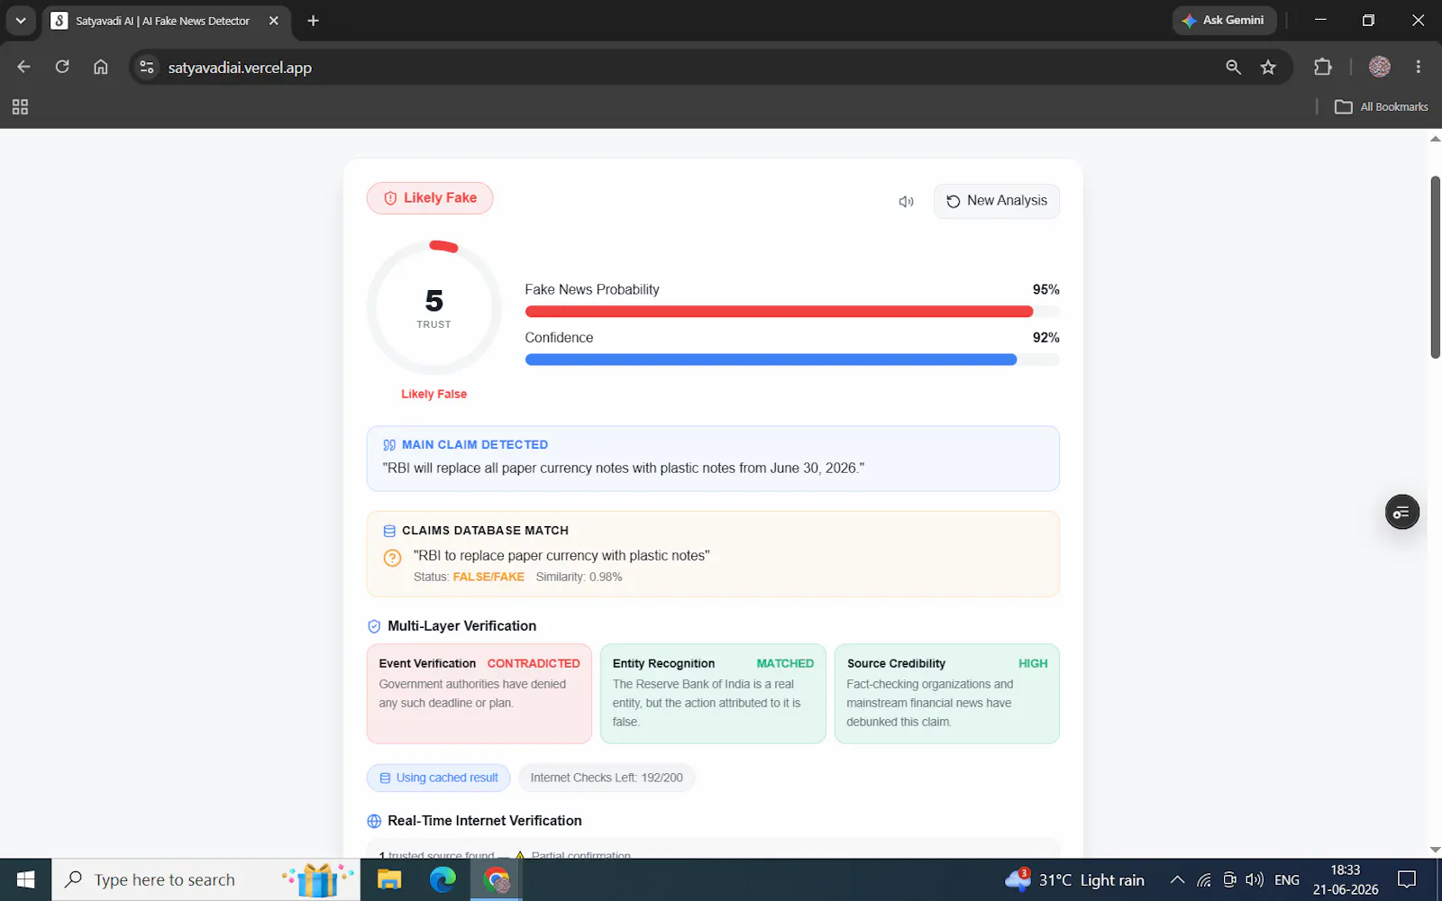Click the 92% confidence value
The height and width of the screenshot is (901, 1442).
click(1045, 337)
